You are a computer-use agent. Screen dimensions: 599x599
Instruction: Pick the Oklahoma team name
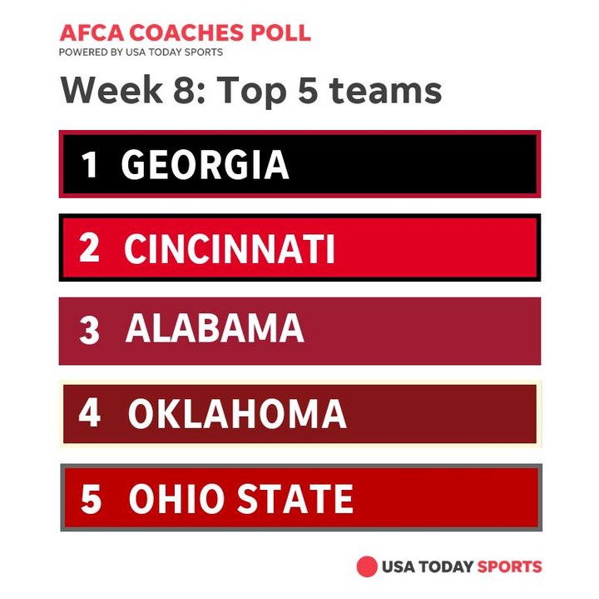237,414
